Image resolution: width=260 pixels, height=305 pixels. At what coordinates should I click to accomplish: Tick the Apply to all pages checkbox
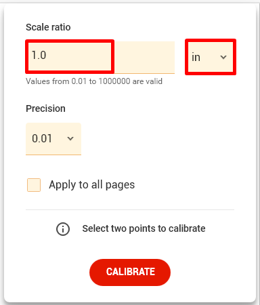point(34,185)
